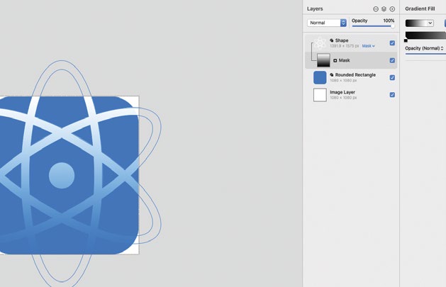Open the Normal blend mode dropdown
Viewport: 446px width, 287px height.
[328, 23]
